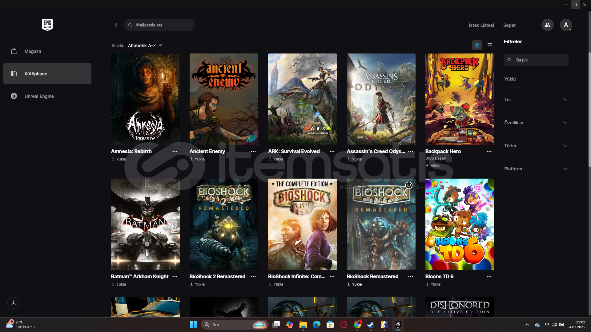Click the Mağaza bag icon
Viewport: 591px width, 332px height.
click(14, 51)
